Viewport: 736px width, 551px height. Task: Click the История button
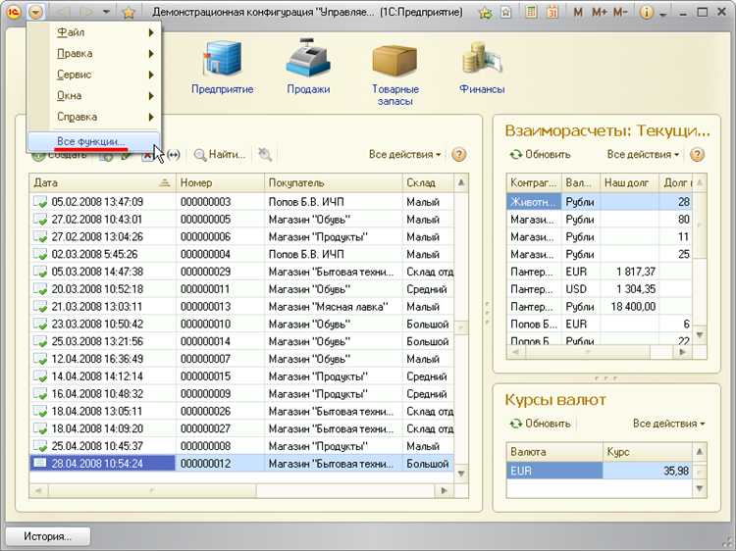(48, 536)
